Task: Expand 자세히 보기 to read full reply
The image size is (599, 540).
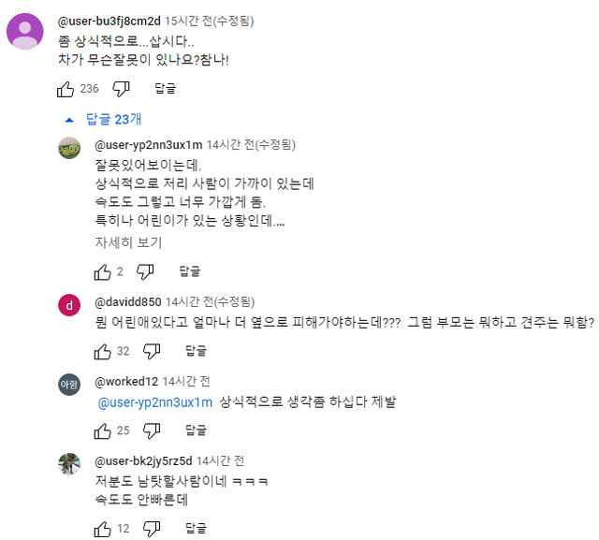Action: coord(128,242)
